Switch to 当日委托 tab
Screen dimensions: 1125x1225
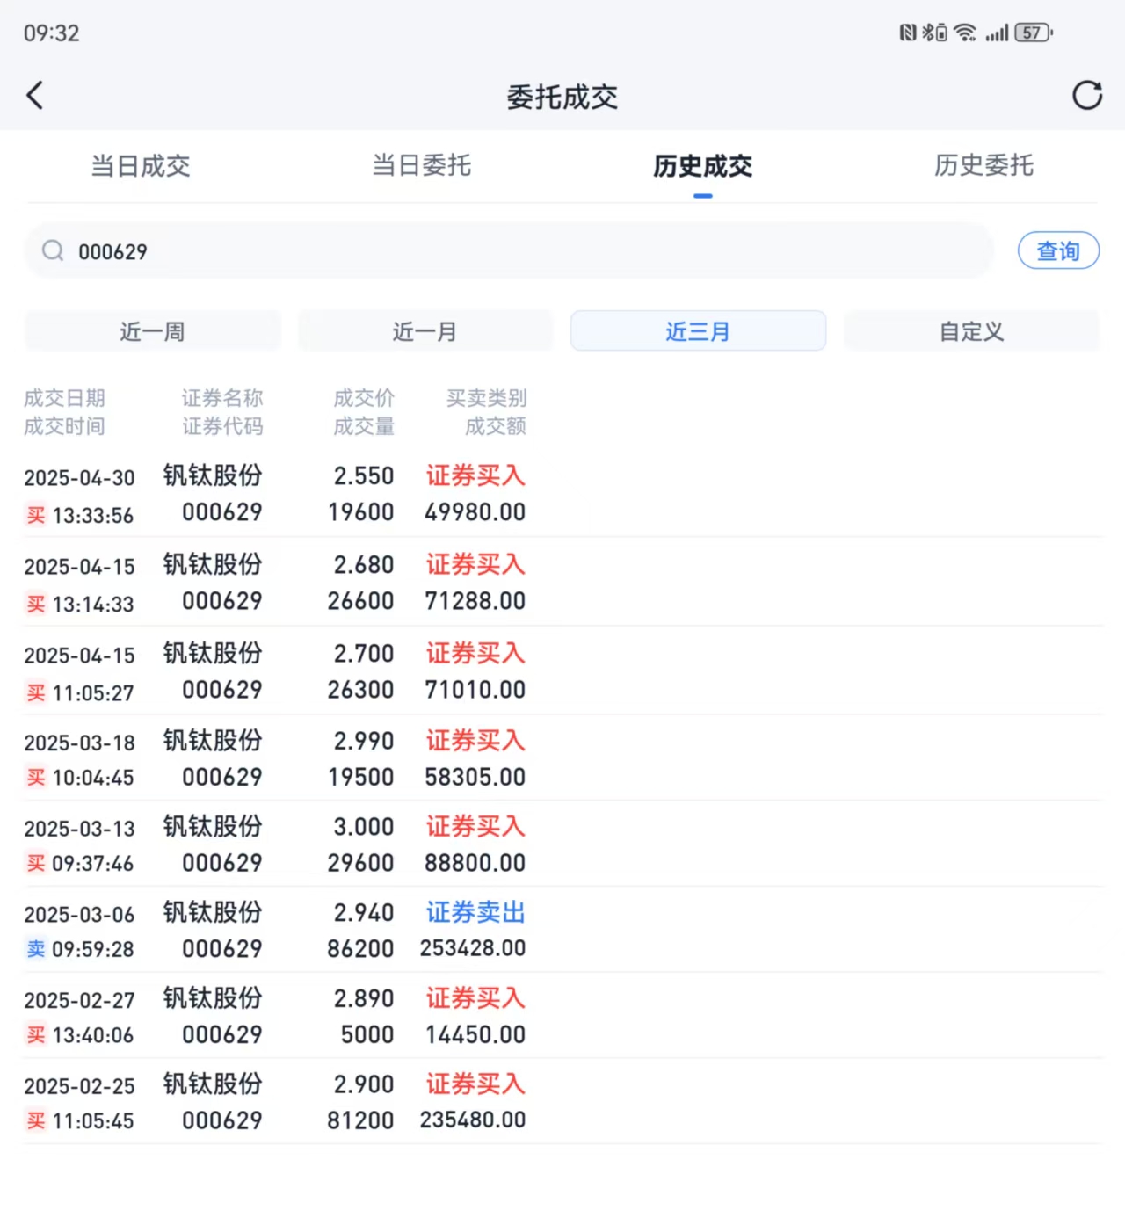422,165
